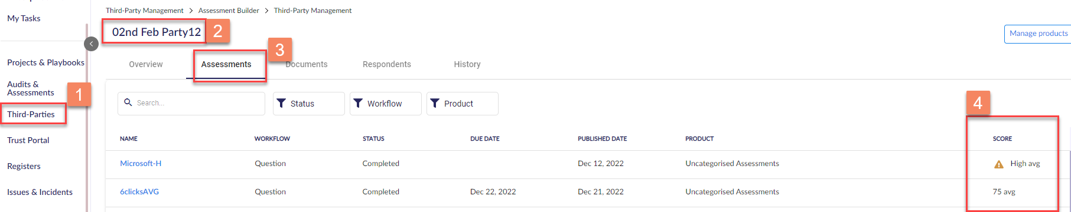Image resolution: width=1071 pixels, height=212 pixels.
Task: Sort by the Score column header
Action: click(x=1002, y=138)
